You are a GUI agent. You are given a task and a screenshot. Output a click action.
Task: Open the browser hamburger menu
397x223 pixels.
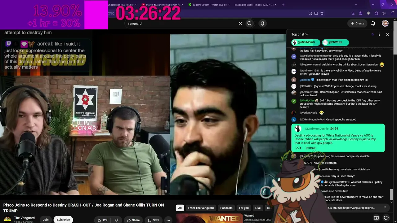(392, 13)
